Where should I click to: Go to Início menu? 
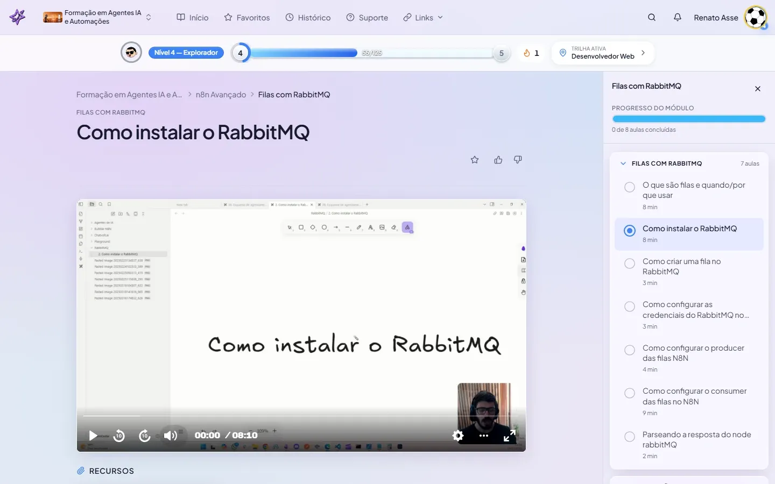click(193, 17)
